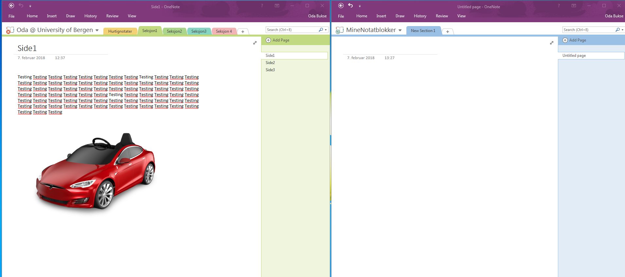Click the red Tesla car image

point(96,173)
